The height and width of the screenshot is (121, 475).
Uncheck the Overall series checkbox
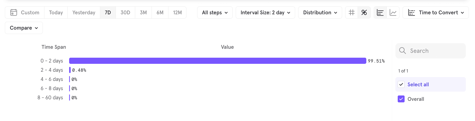[x=401, y=99]
